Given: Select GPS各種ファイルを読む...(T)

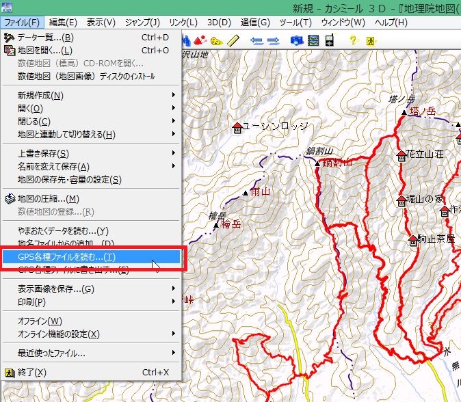Looking at the screenshot, I should (91, 257).
